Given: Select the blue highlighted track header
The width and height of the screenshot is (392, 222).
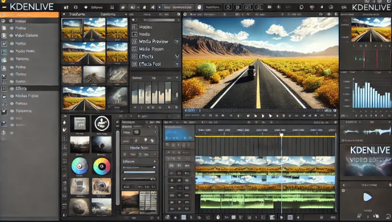Looking at the screenshot, I should point(179,133).
